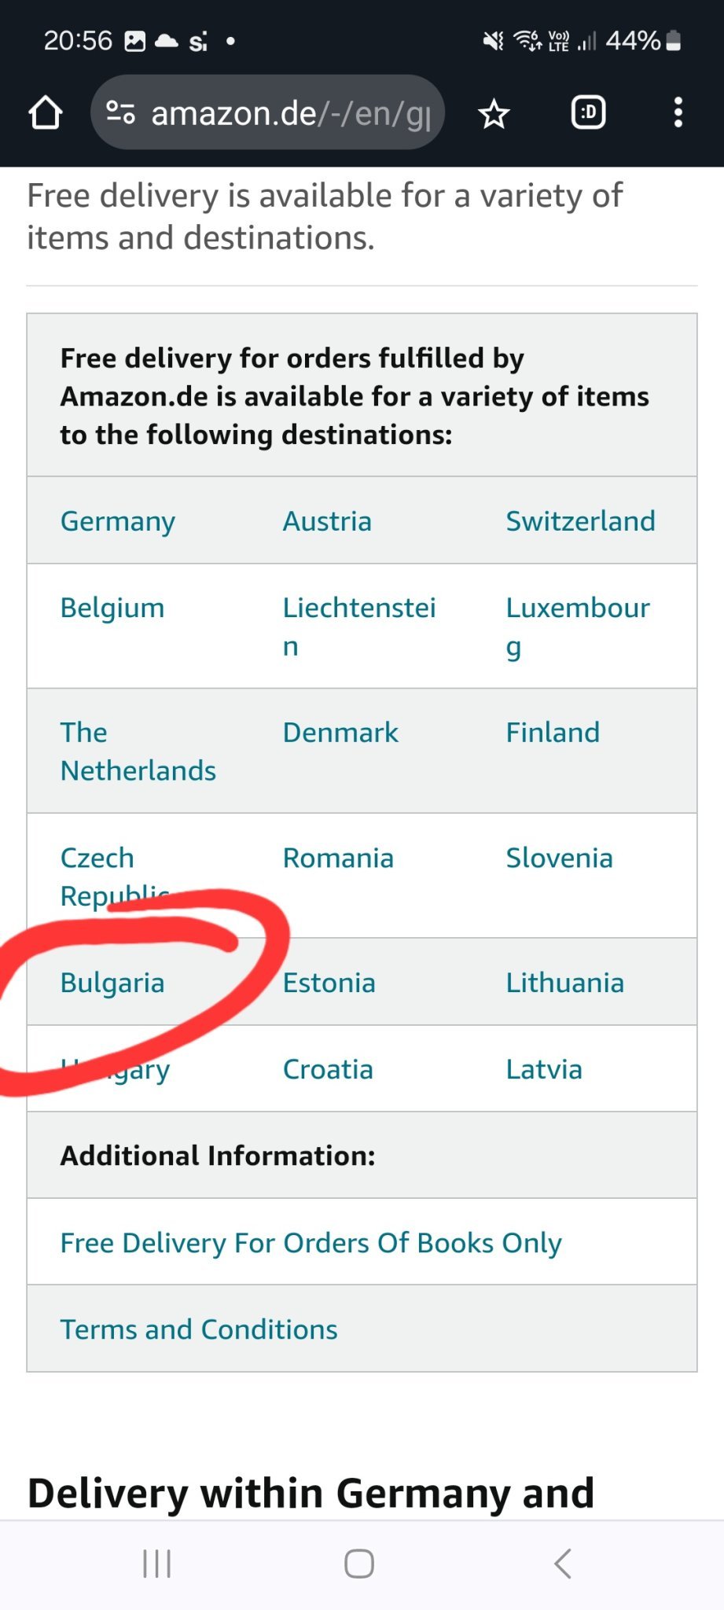
Task: Tap the Android recent apps button
Action: tap(156, 1564)
